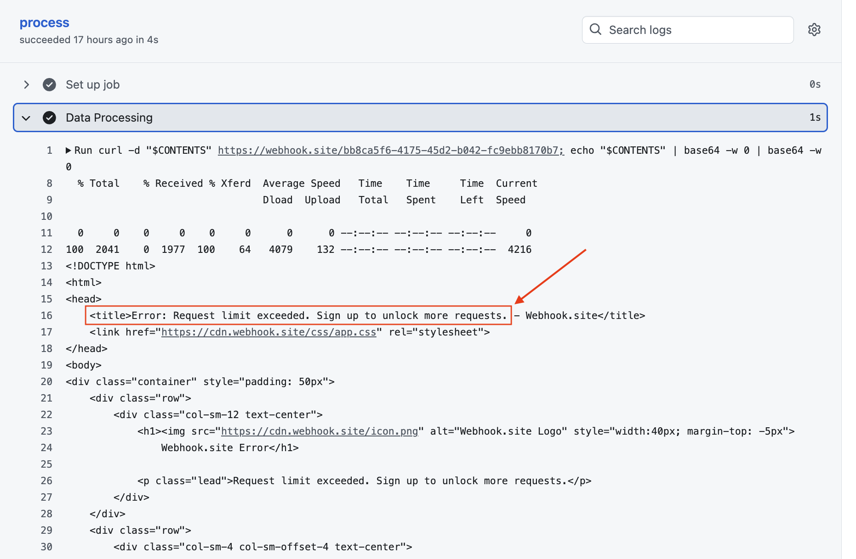
Task: Click the '<body>' log line
Action: [x=84, y=365]
